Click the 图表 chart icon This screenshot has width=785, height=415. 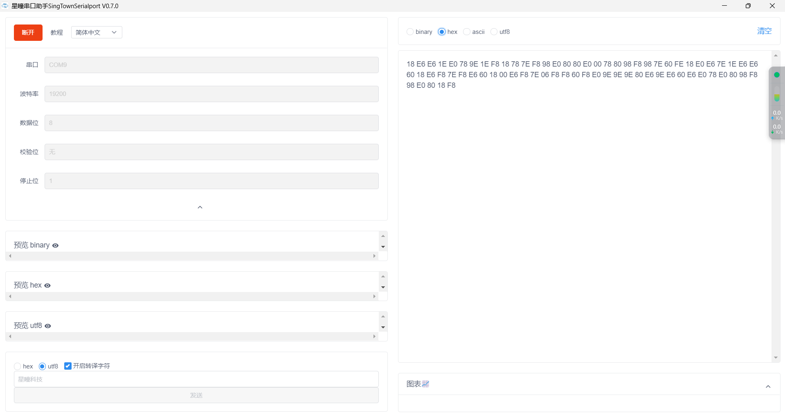pos(426,384)
